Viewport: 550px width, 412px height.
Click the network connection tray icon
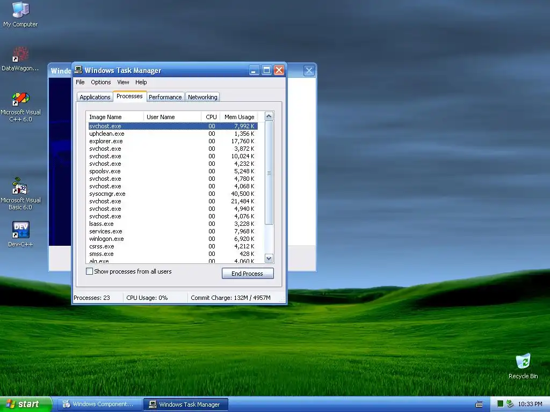510,404
